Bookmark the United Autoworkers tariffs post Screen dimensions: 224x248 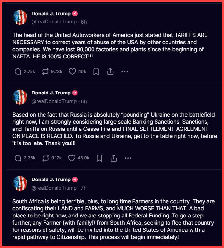pos(96,71)
